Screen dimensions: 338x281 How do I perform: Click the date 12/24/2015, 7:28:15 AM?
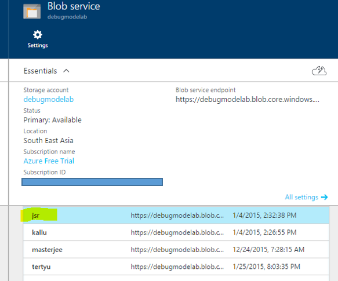(268, 250)
